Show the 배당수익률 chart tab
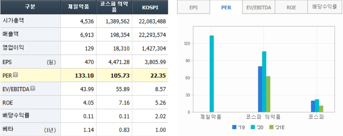The image size is (343, 136). [x=325, y=7]
